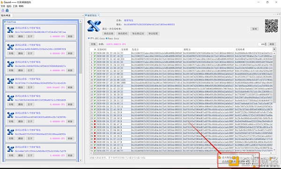Click 打开 on wallet 0x162eac

30,53
